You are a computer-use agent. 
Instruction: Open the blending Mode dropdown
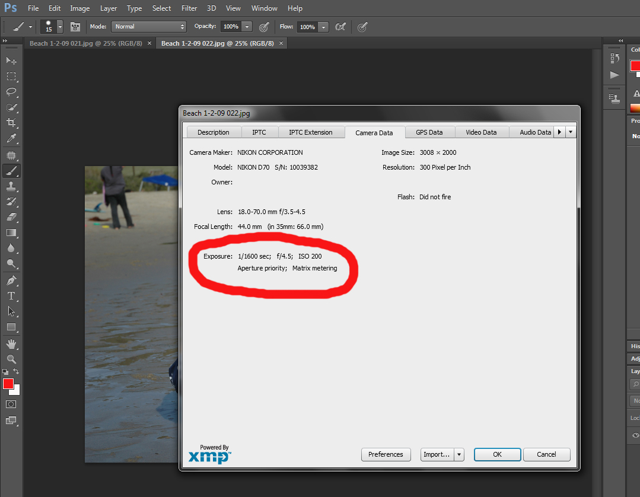click(148, 27)
